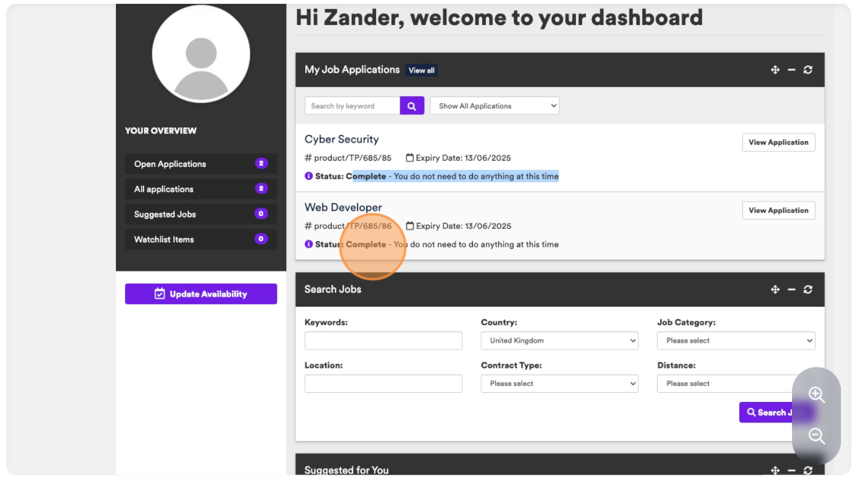
Task: Refresh the Suggested for You panel
Action: coord(808,471)
